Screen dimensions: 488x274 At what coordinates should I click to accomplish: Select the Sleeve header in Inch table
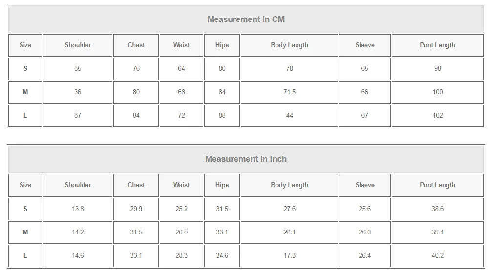point(365,185)
